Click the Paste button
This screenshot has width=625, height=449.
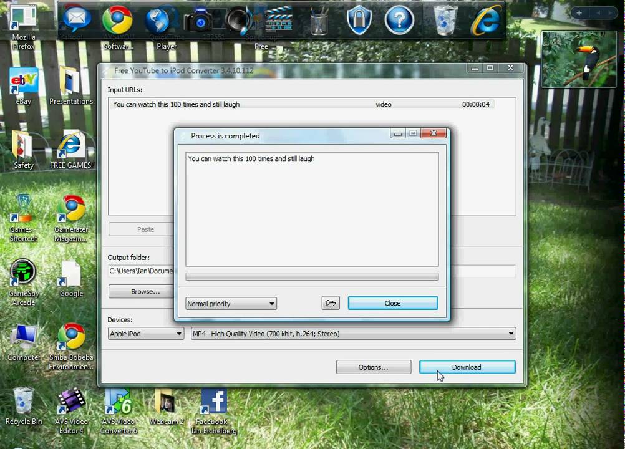point(142,229)
